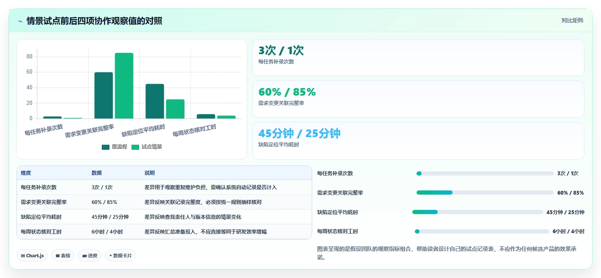This screenshot has width=601, height=278.
Task: Click the Chart.js tag chip
Action: tap(32, 256)
